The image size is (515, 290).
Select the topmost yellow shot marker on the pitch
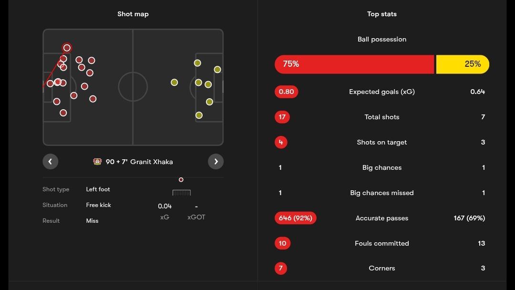click(x=197, y=63)
